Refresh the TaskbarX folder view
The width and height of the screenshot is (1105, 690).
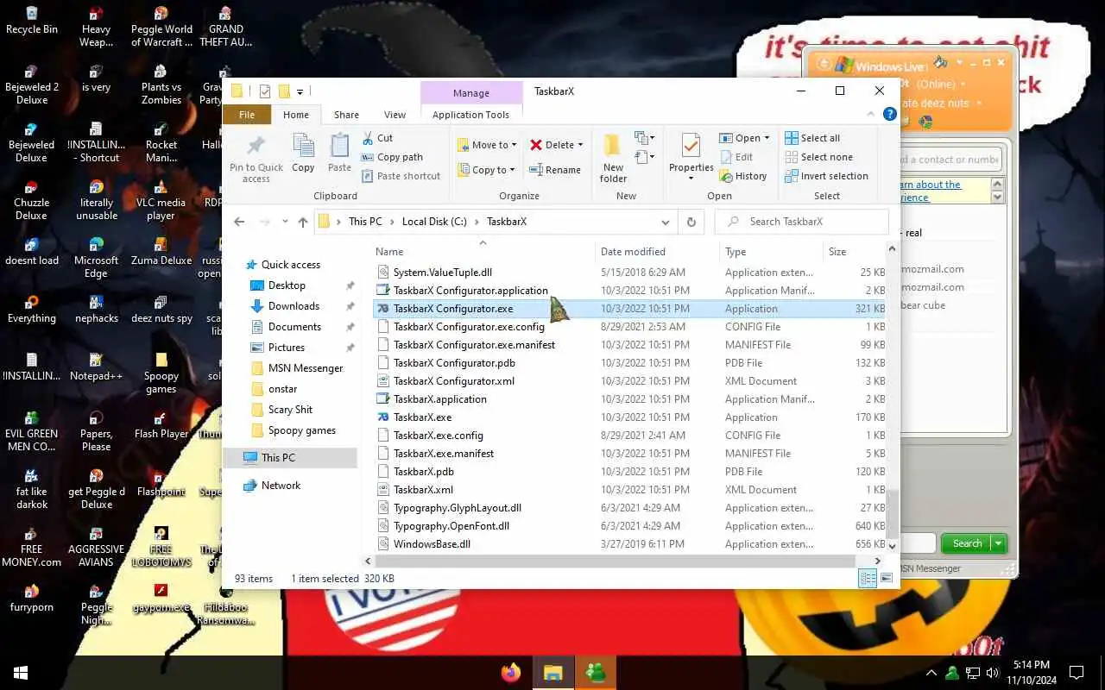[x=691, y=222]
